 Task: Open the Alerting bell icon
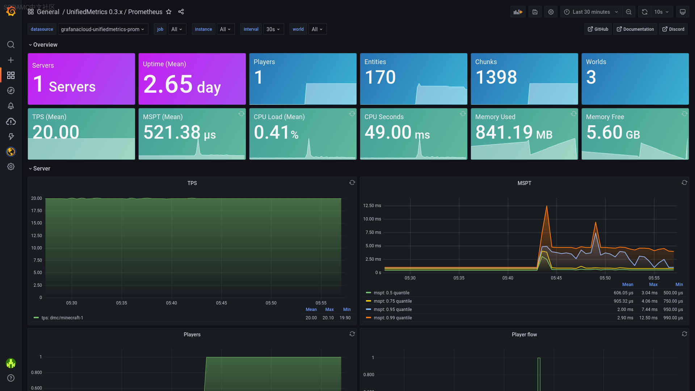(x=11, y=106)
